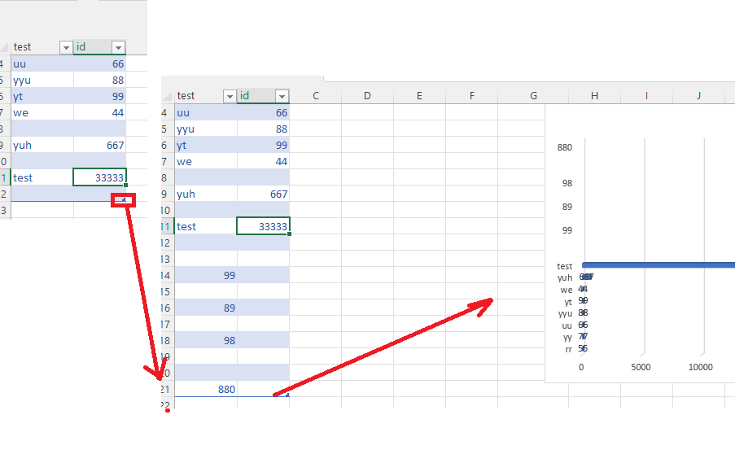Select column D header
Screen dimensions: 735x463
click(x=368, y=96)
